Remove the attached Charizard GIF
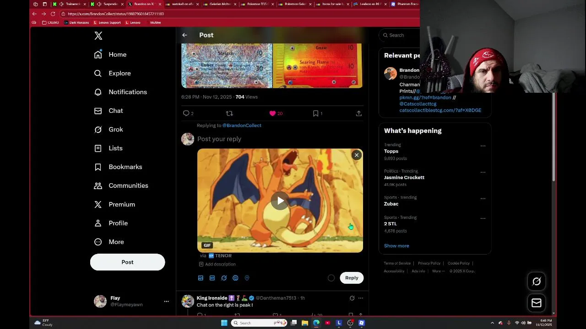This screenshot has height=329, width=586. click(357, 155)
